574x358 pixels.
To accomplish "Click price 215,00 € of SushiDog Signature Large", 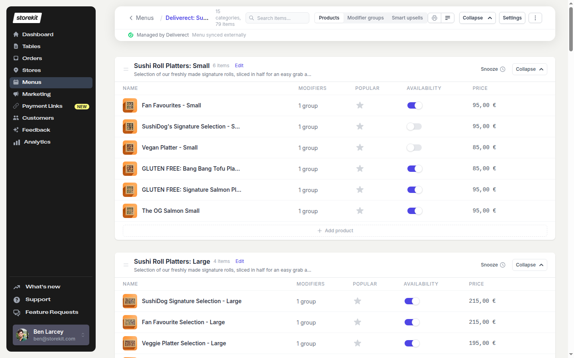I will (x=482, y=301).
